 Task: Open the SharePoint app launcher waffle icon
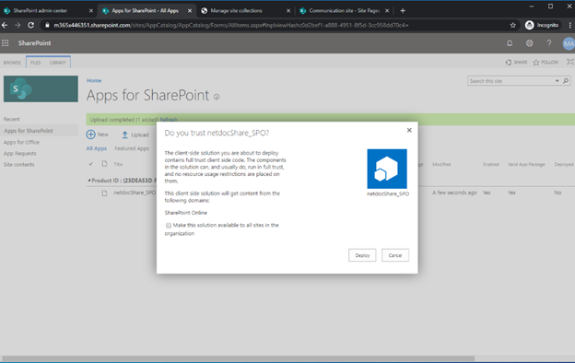tap(6, 43)
